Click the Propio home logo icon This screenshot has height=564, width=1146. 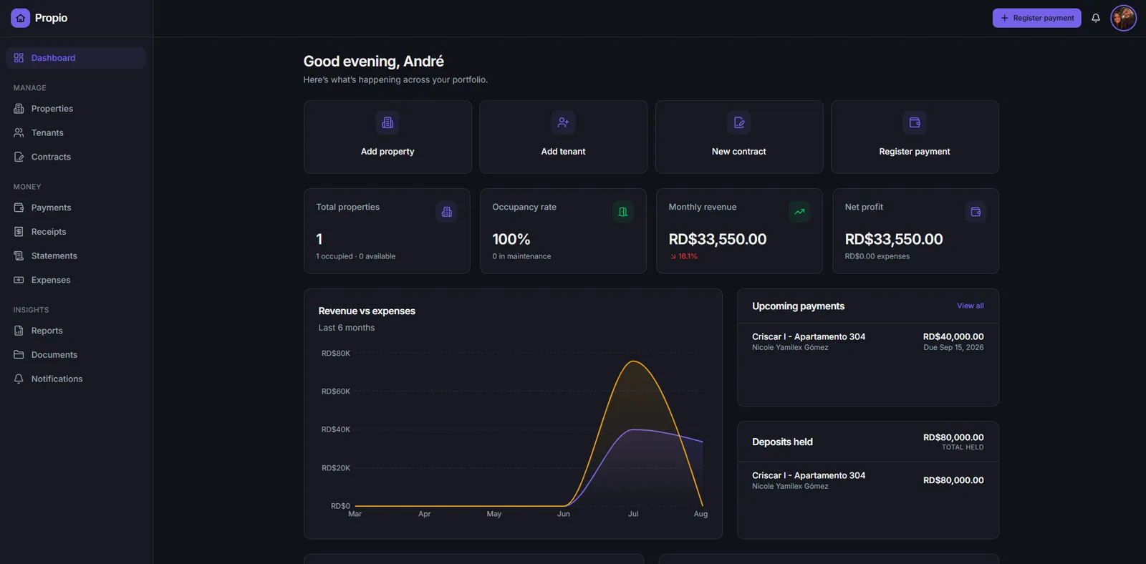point(20,18)
